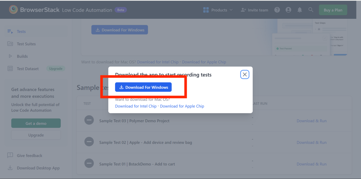
Task: Click Download & Run for Sample Test 02
Action: (312, 143)
